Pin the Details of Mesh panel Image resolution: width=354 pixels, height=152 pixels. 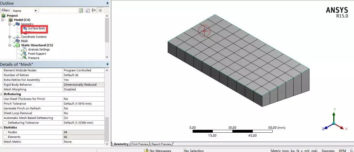tap(107, 64)
